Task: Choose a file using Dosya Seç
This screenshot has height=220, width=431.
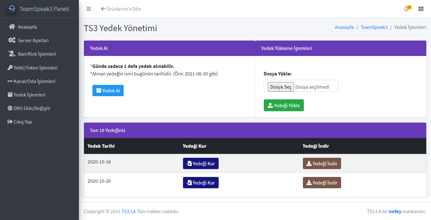Action: point(280,87)
